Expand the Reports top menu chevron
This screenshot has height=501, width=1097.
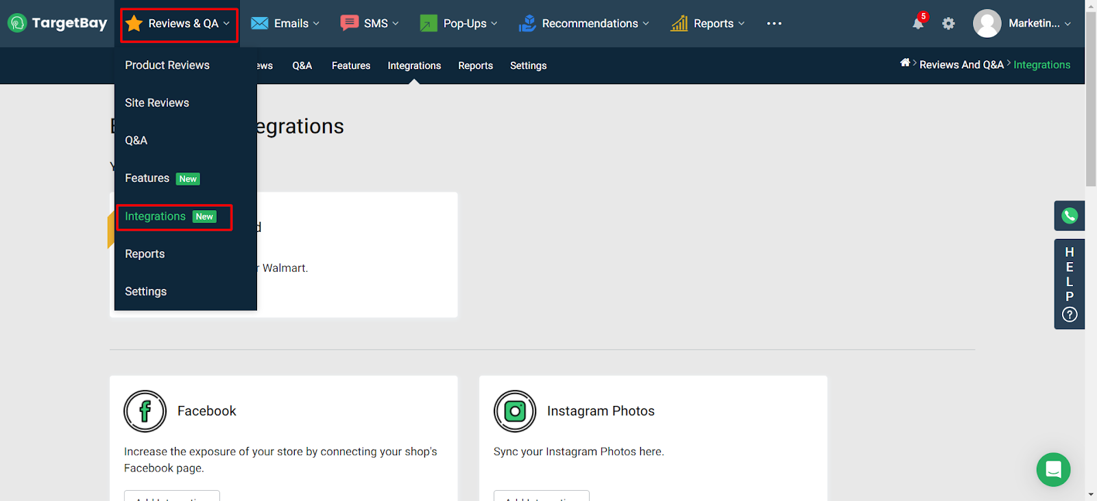[x=741, y=23]
